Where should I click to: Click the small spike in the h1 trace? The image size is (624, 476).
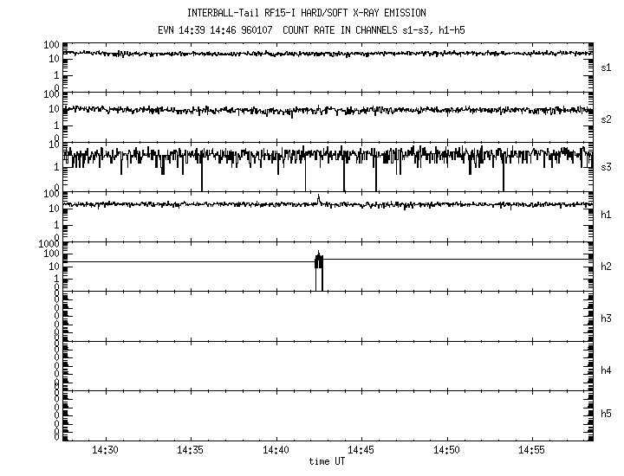coord(319,198)
